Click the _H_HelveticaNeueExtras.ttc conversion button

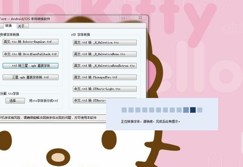point(105,66)
